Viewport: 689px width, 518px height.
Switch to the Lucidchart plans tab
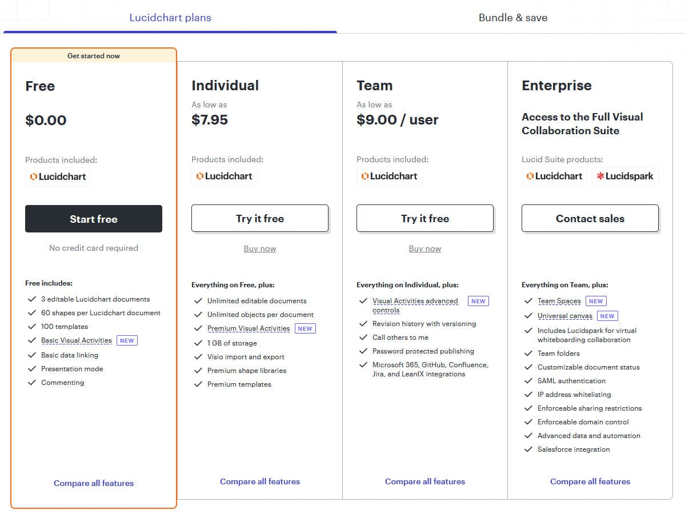[x=170, y=18]
